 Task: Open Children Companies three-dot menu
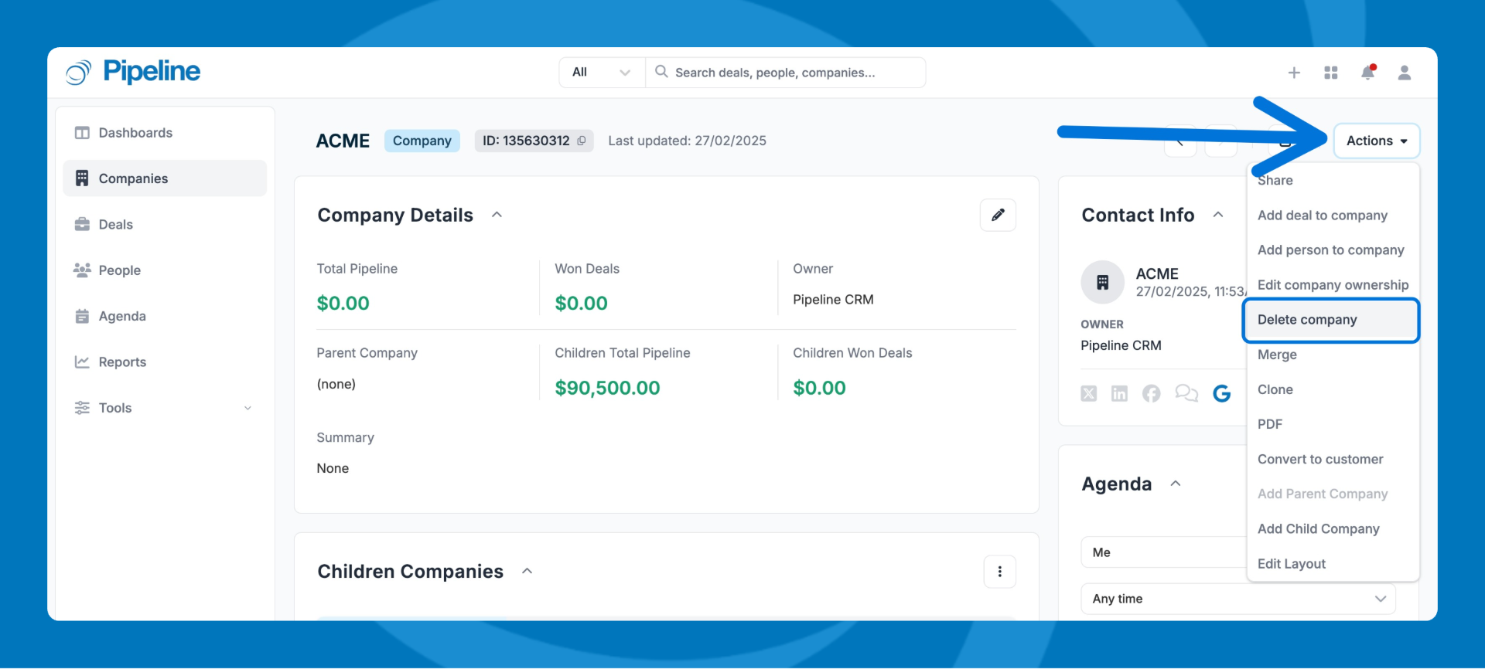[999, 572]
